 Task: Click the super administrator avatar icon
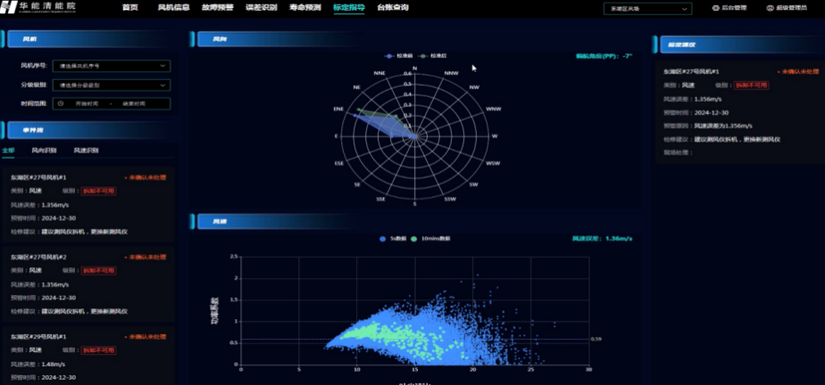click(x=770, y=8)
